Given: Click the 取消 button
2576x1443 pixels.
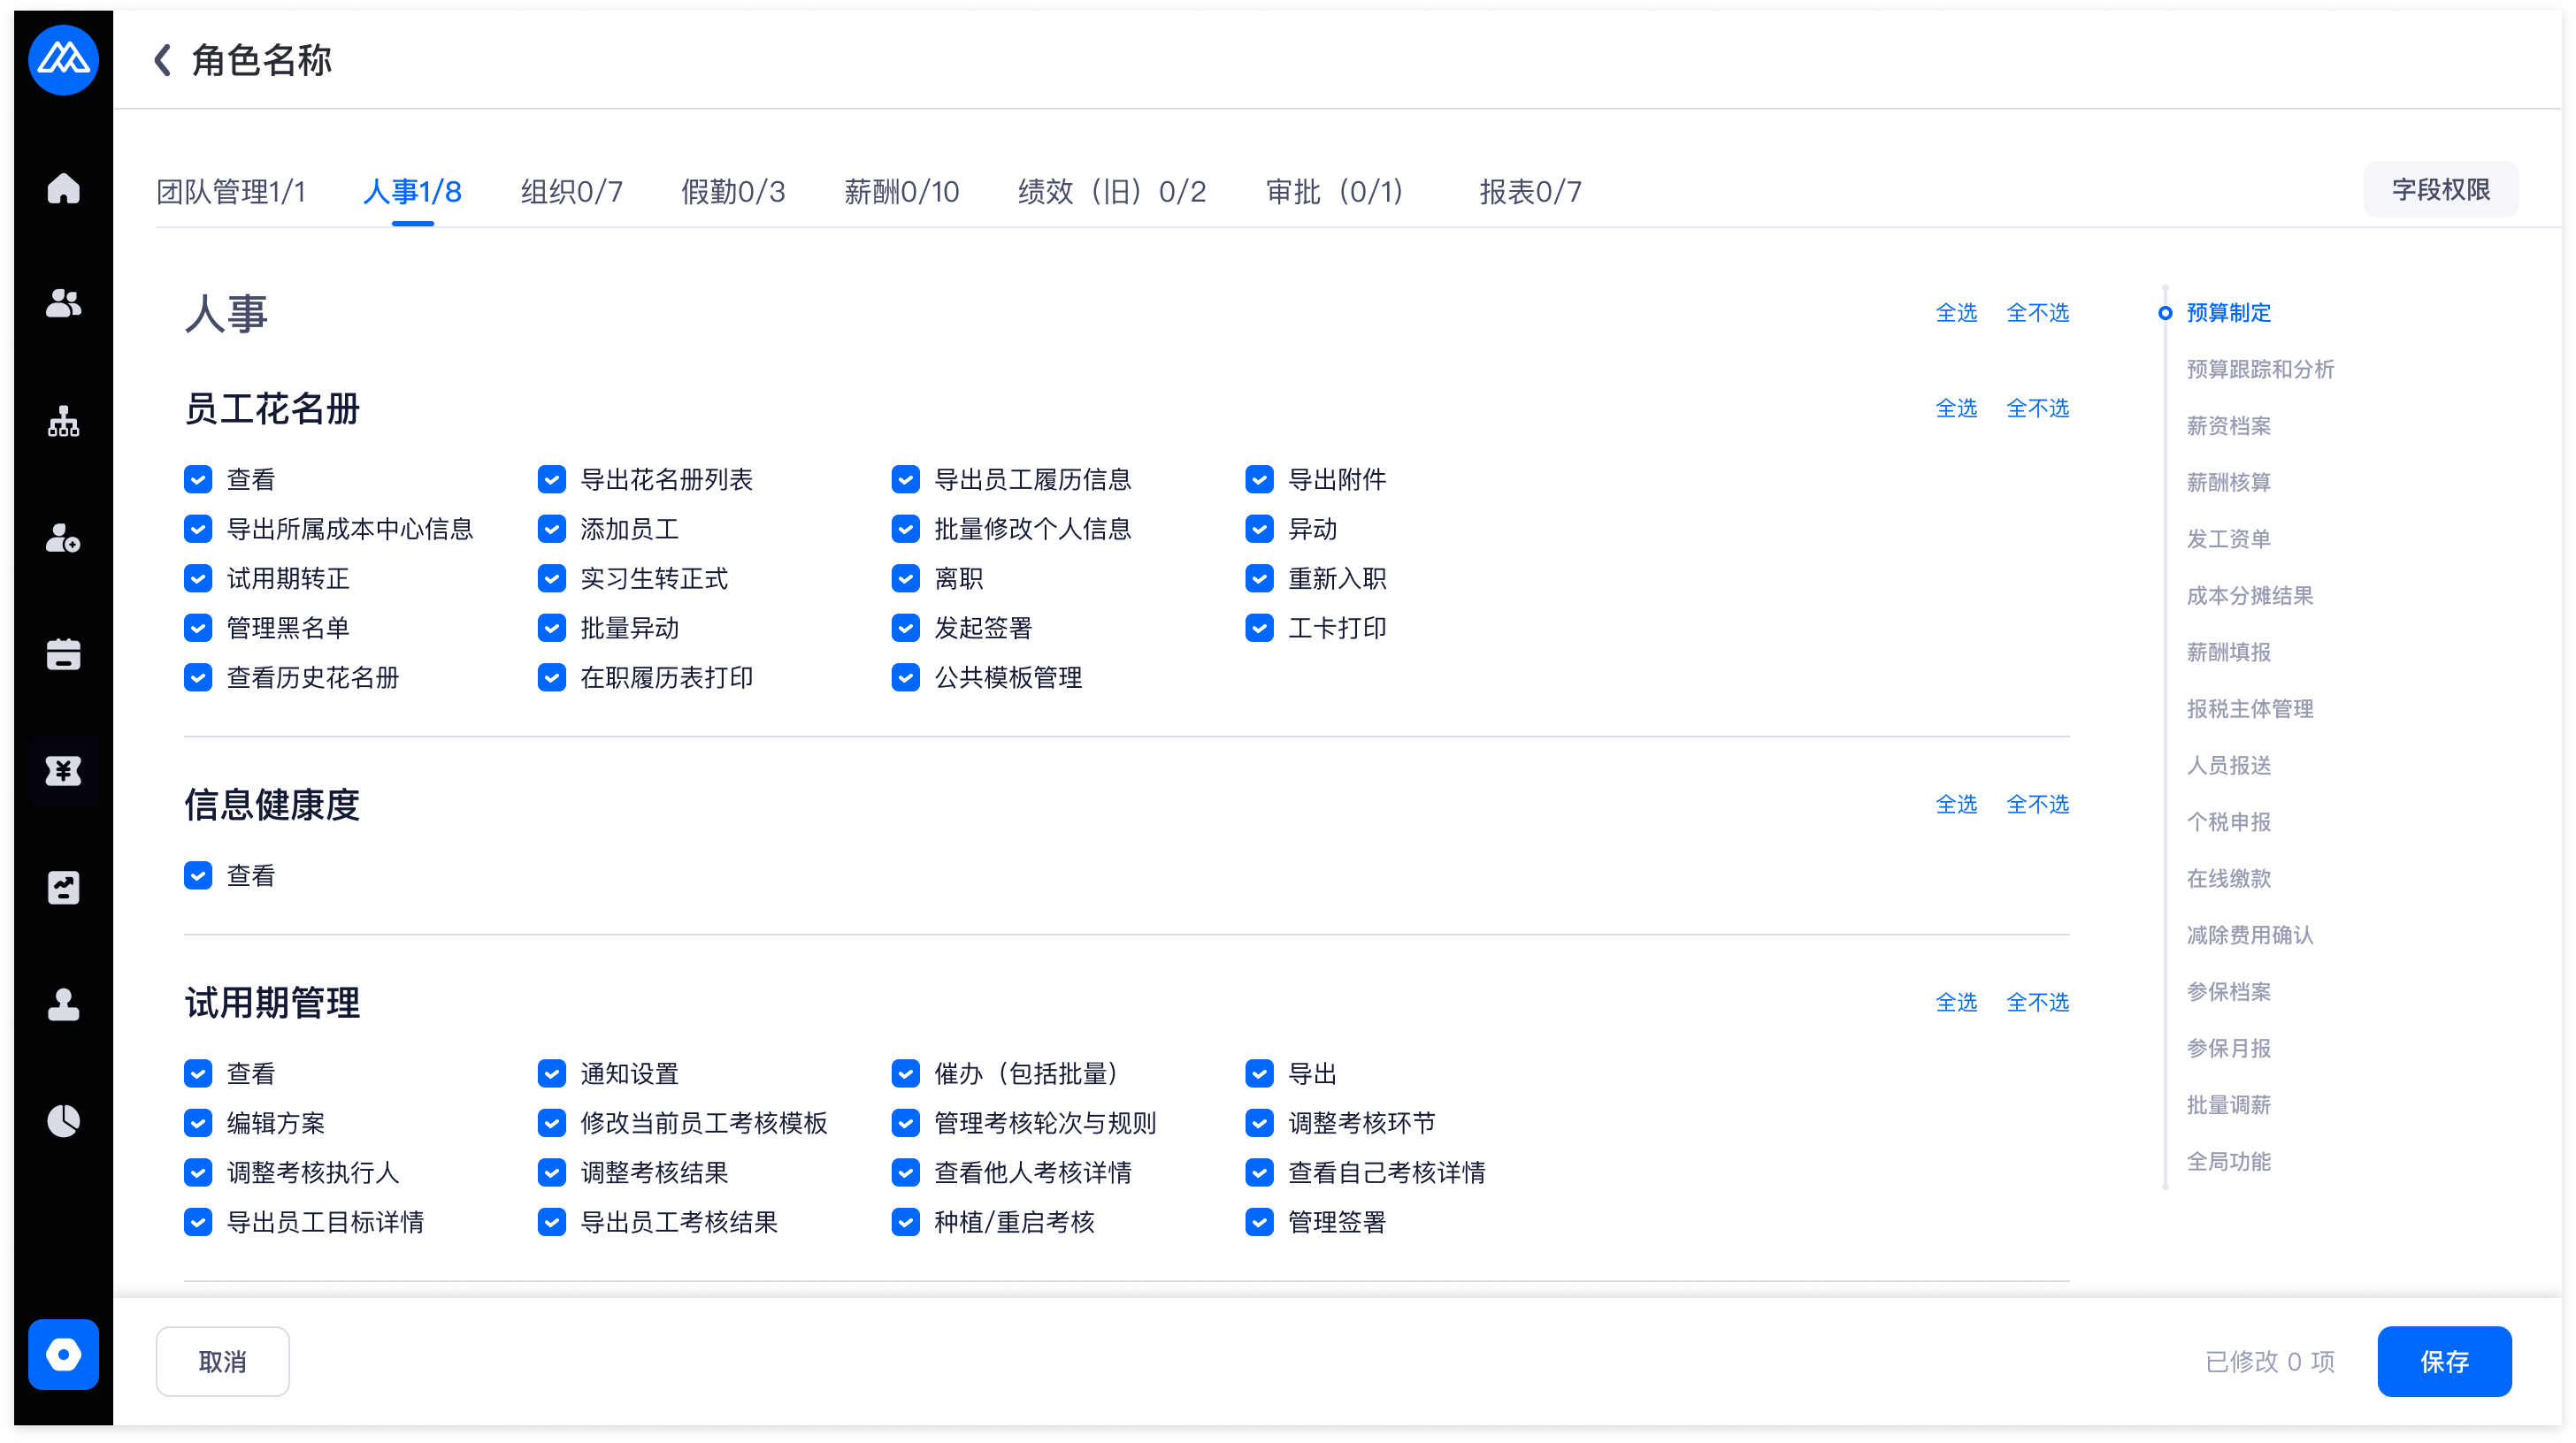Looking at the screenshot, I should pos(223,1361).
